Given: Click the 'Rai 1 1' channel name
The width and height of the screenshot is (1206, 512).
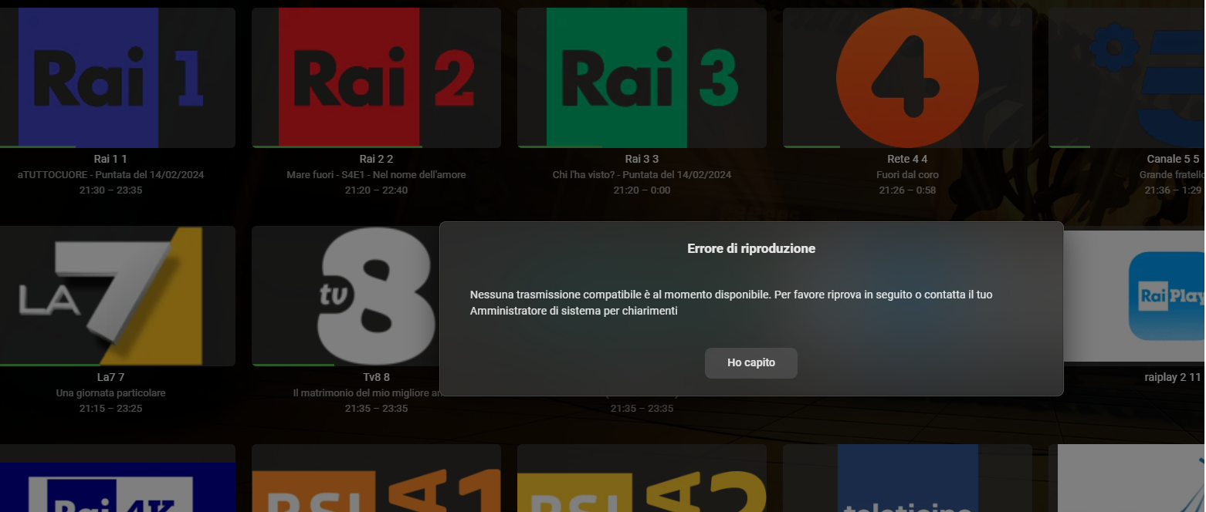Looking at the screenshot, I should tap(110, 159).
